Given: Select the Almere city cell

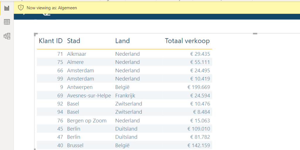Looking at the screenshot, I should pos(75,62).
